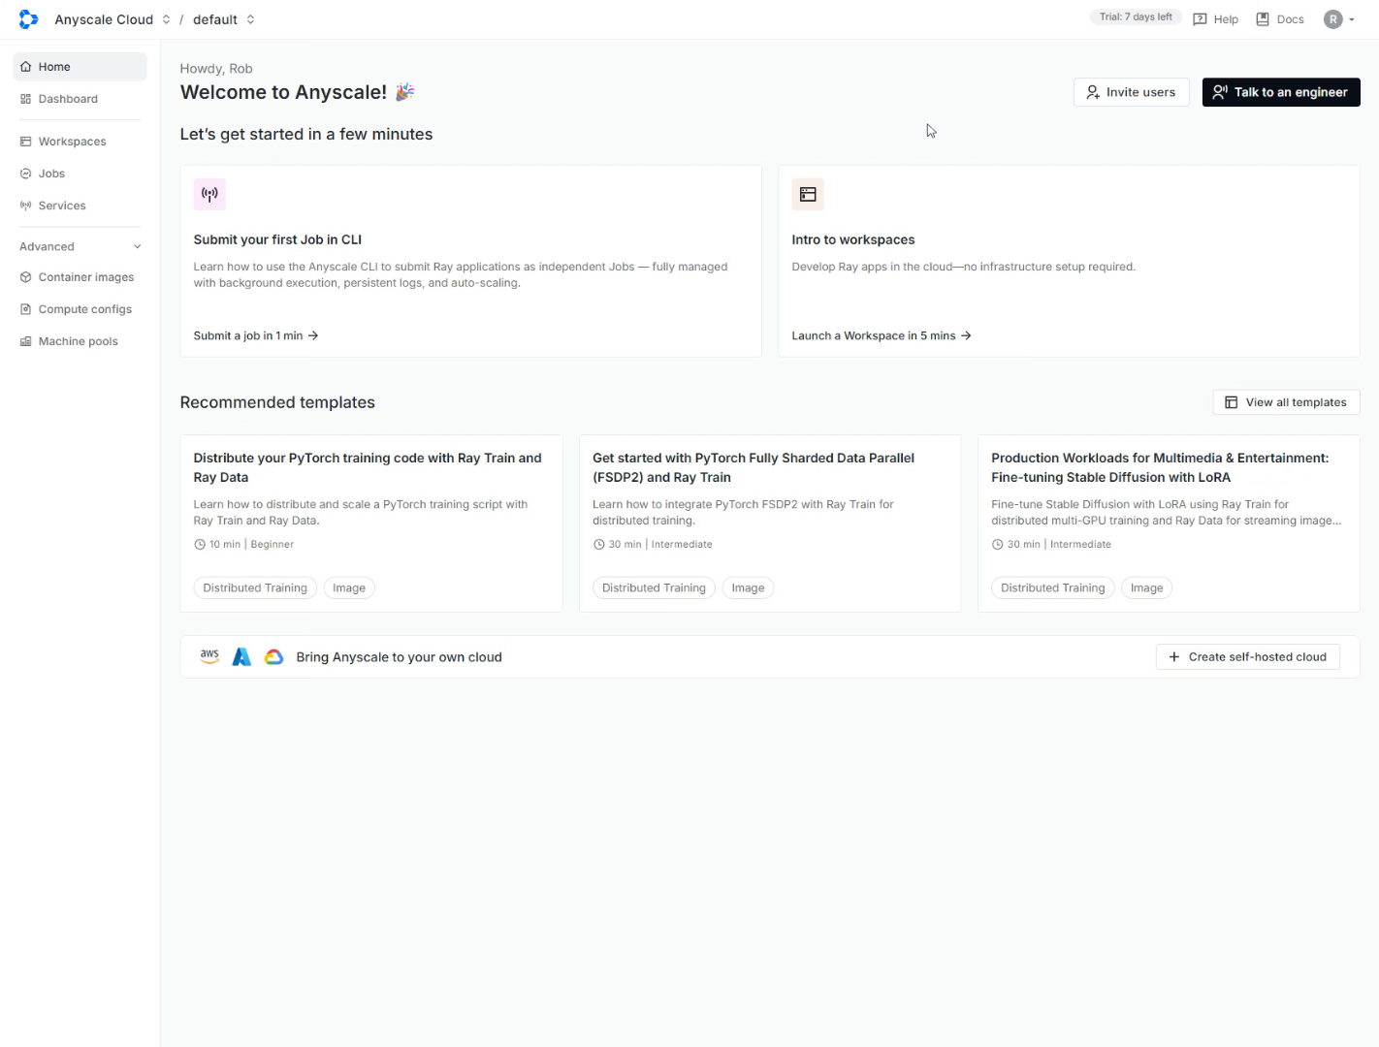Screen dimensions: 1379x1047
Task: Click the Compute configs document icon
Action: tap(26, 309)
